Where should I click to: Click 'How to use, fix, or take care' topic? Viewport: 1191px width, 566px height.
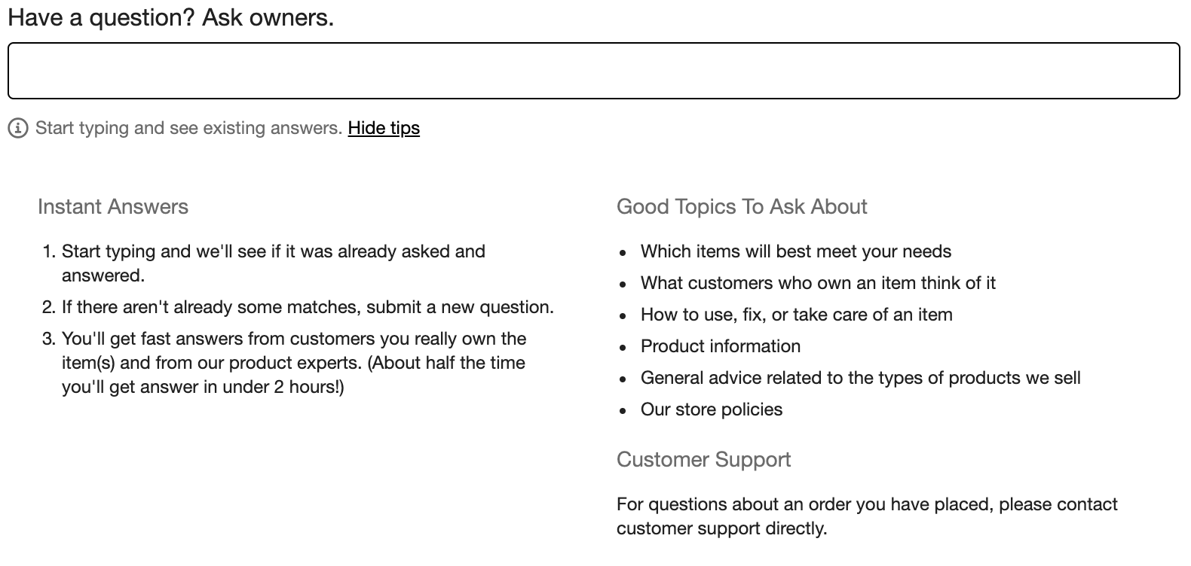(796, 315)
